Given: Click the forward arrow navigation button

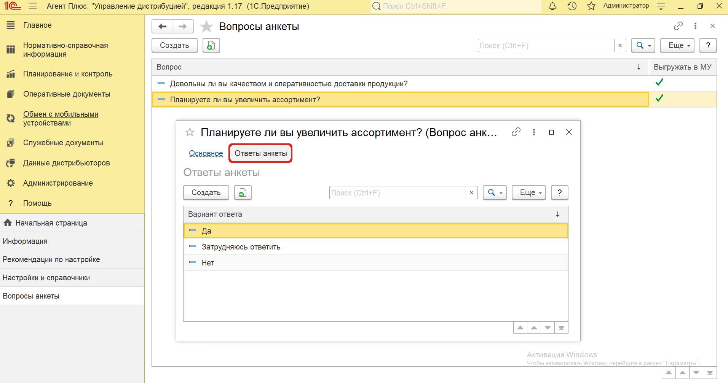Looking at the screenshot, I should coord(183,26).
